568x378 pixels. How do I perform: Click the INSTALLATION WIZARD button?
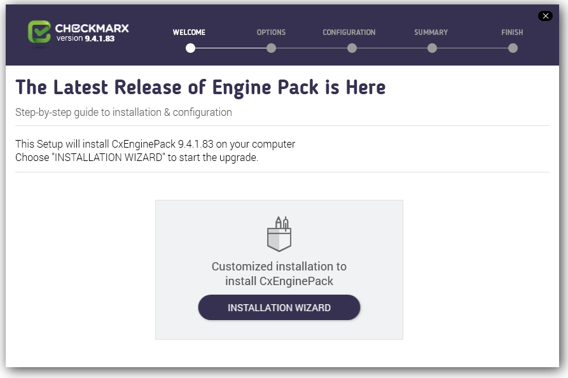[x=279, y=307]
